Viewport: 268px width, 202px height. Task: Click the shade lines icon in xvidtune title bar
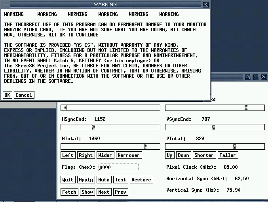[255, 77]
